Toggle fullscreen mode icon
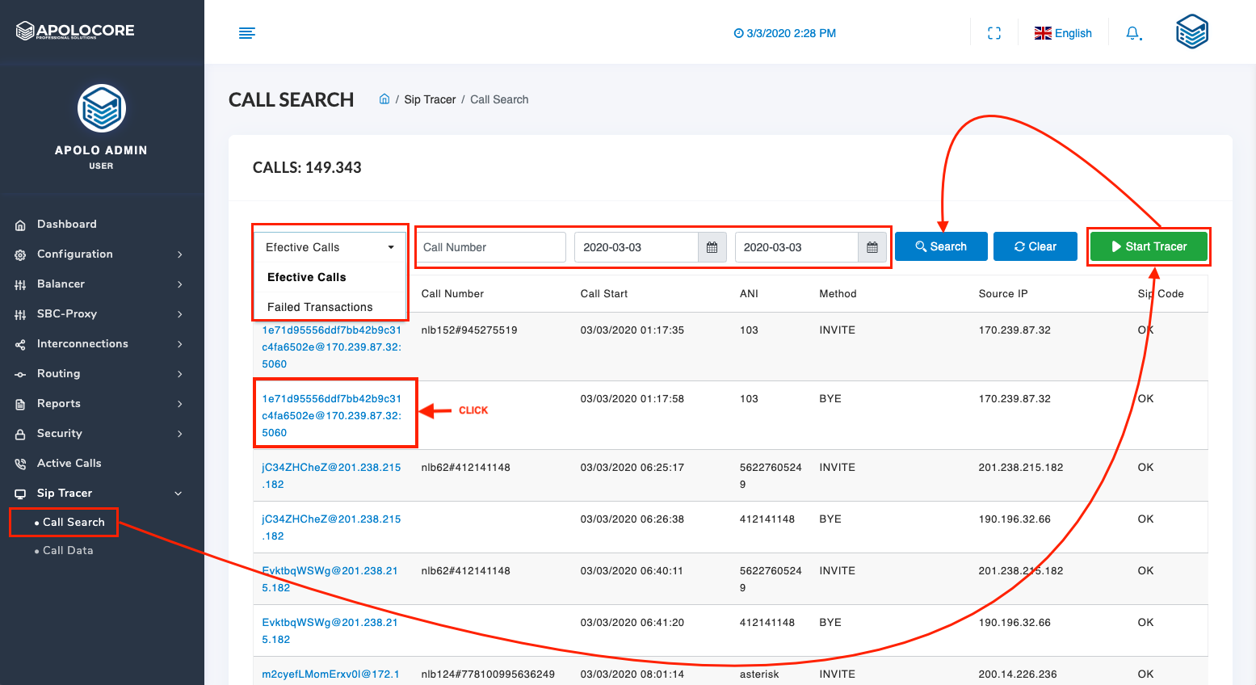This screenshot has height=685, width=1256. pyautogui.click(x=994, y=33)
